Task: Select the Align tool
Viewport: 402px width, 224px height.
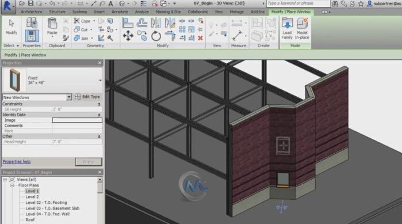Action: pyautogui.click(x=128, y=23)
